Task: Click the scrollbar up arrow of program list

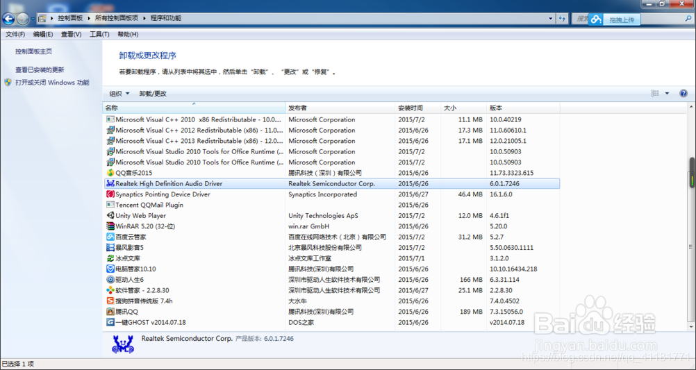Action: [692, 108]
